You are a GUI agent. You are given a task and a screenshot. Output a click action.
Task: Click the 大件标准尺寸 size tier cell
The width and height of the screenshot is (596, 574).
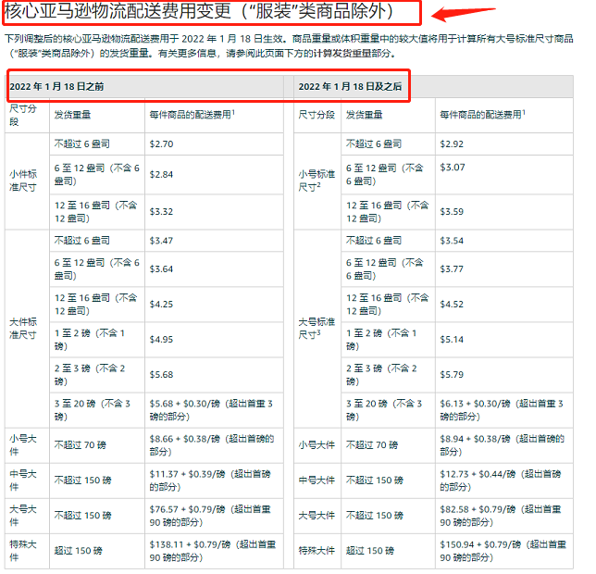click(x=27, y=329)
